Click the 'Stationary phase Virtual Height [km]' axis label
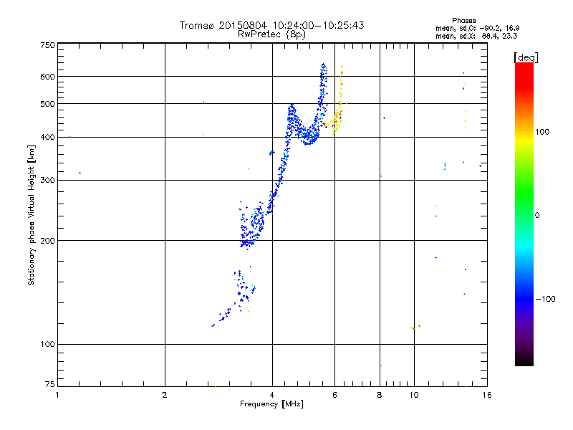The height and width of the screenshot is (430, 573). pos(32,216)
